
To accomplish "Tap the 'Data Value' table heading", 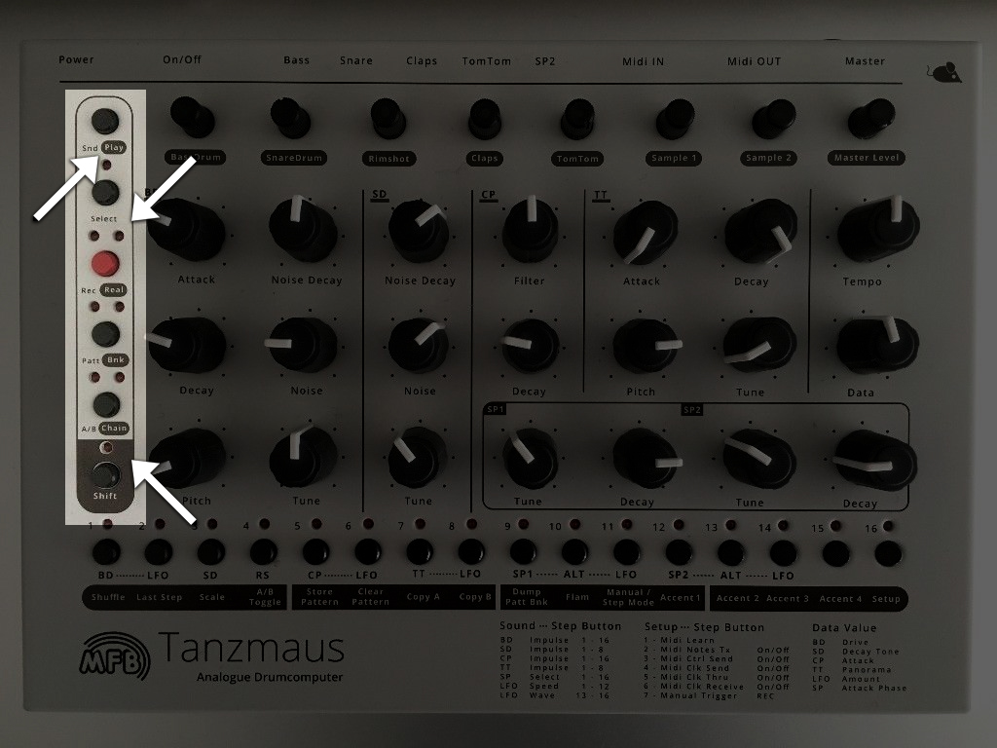I will (x=844, y=628).
